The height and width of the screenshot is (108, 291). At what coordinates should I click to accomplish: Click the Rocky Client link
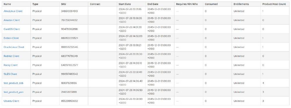tap(10, 65)
